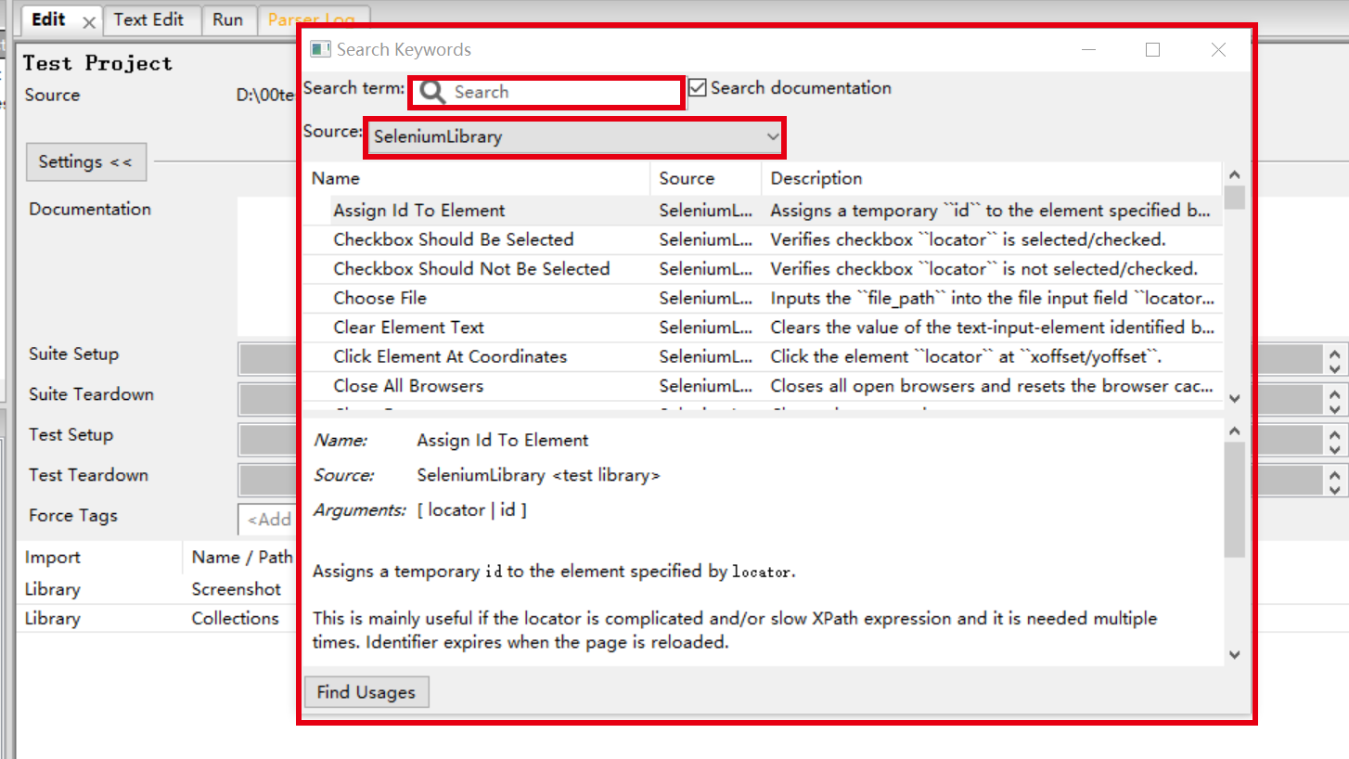Click the keyword list scrollbar up arrow
This screenshot has height=759, width=1349.
click(x=1234, y=174)
